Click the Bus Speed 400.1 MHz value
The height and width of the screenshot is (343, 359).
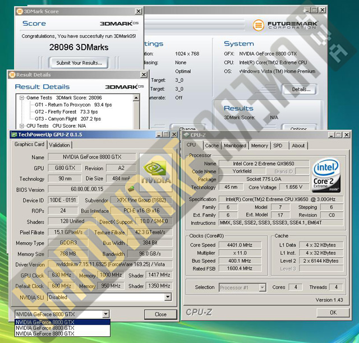pyautogui.click(x=240, y=261)
